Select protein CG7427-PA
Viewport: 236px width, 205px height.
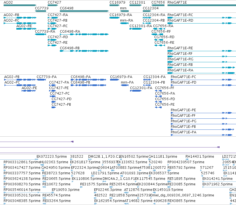coord(59,82)
